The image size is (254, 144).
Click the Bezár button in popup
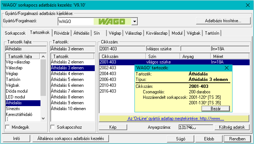[x=216, y=109]
